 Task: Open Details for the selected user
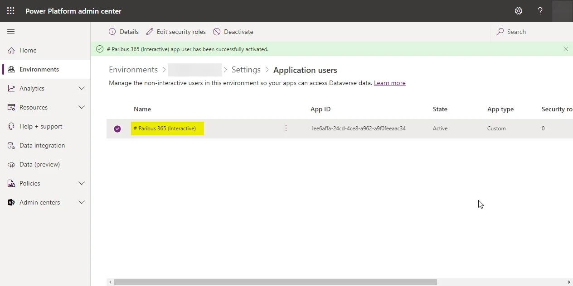tap(124, 32)
